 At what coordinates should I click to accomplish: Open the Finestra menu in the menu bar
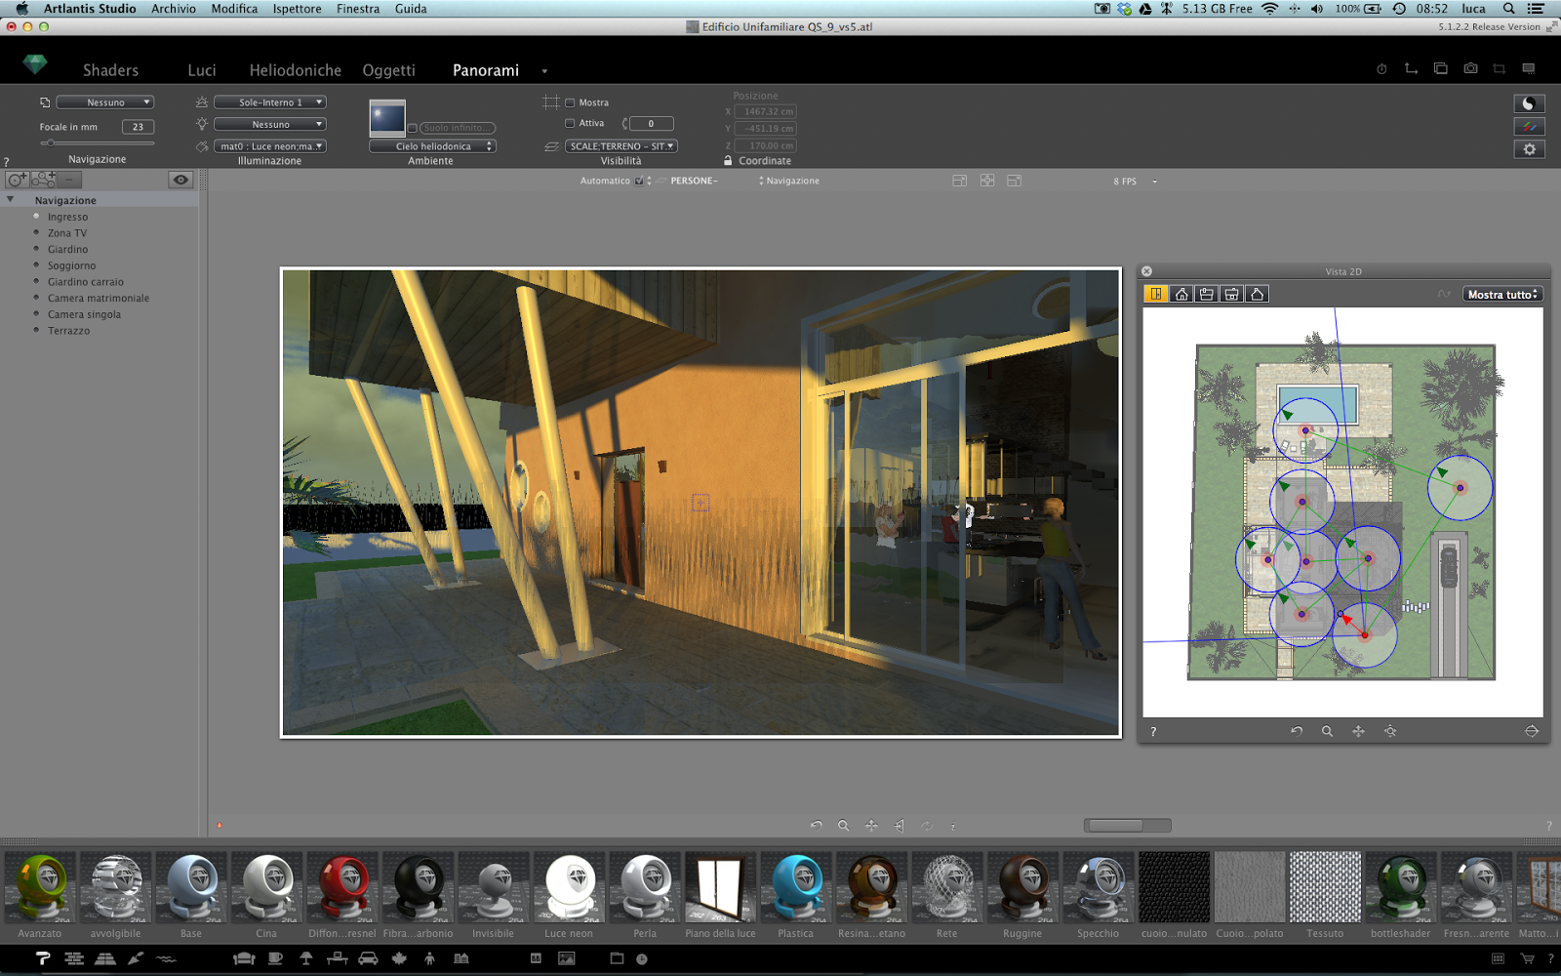point(357,9)
